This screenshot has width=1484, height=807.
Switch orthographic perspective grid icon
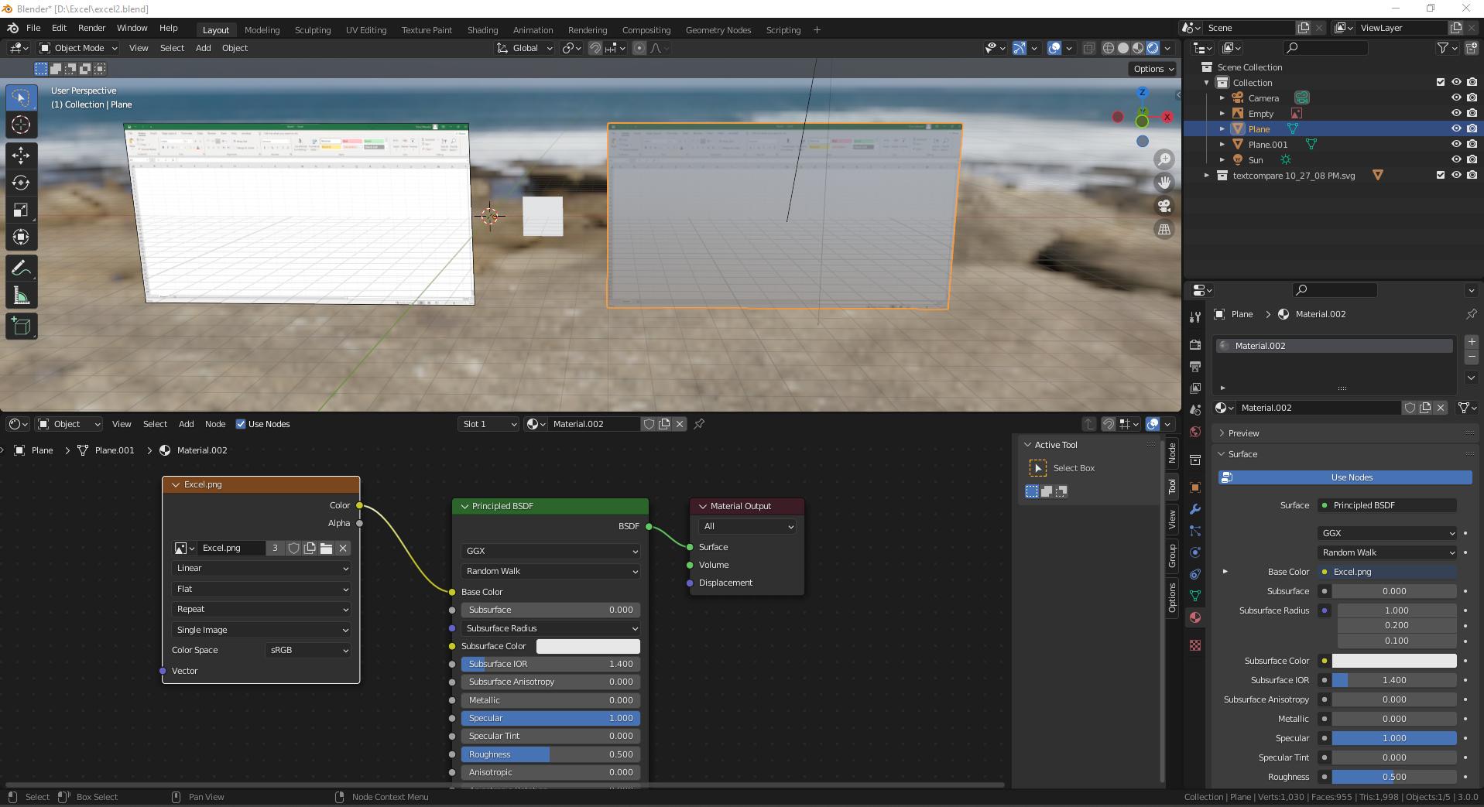pyautogui.click(x=1164, y=229)
